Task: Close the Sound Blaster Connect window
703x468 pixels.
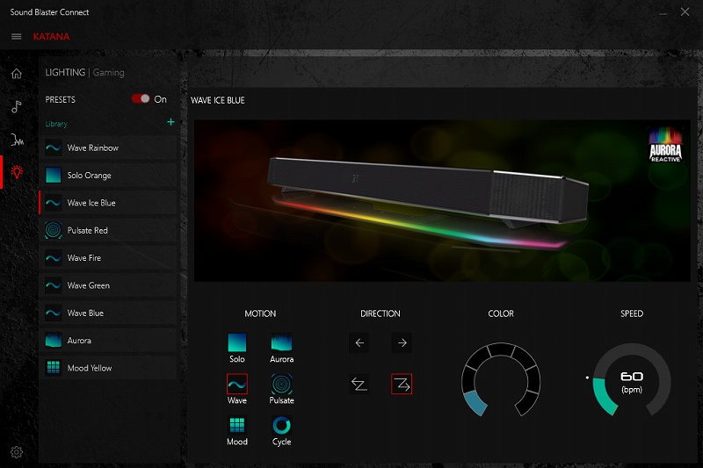Action: pos(685,12)
